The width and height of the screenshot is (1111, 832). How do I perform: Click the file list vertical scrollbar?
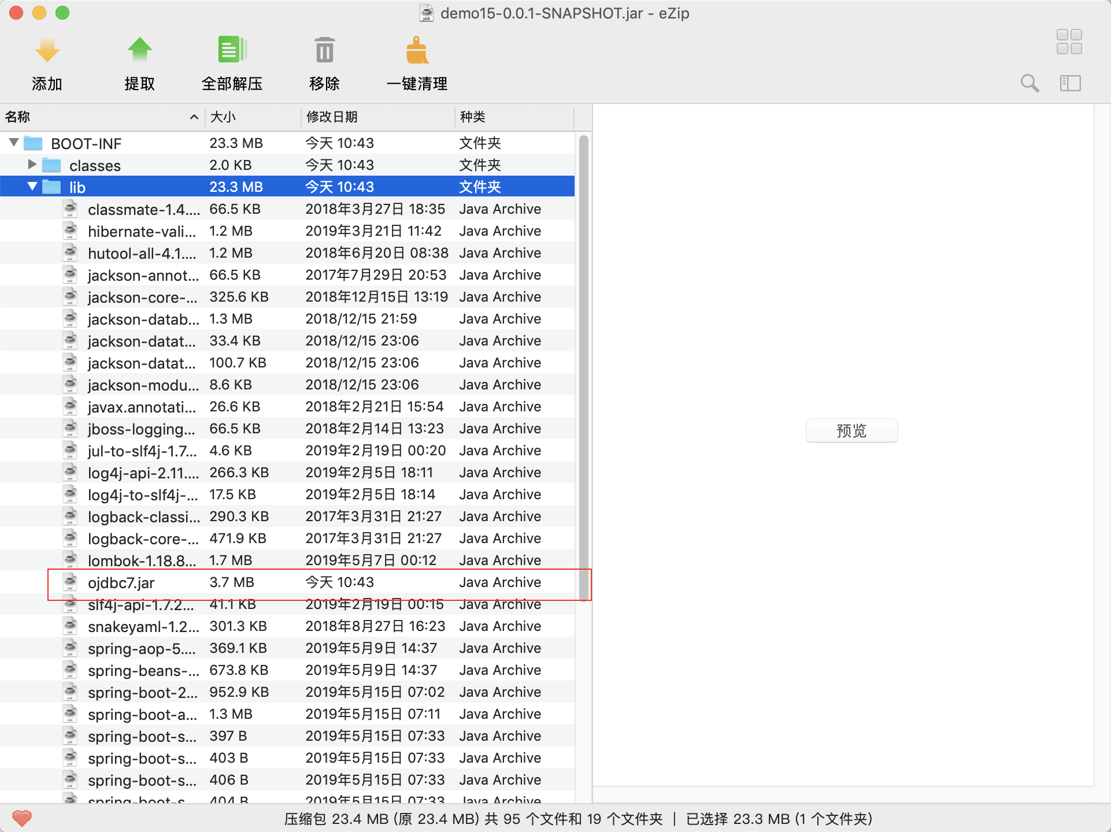[584, 367]
